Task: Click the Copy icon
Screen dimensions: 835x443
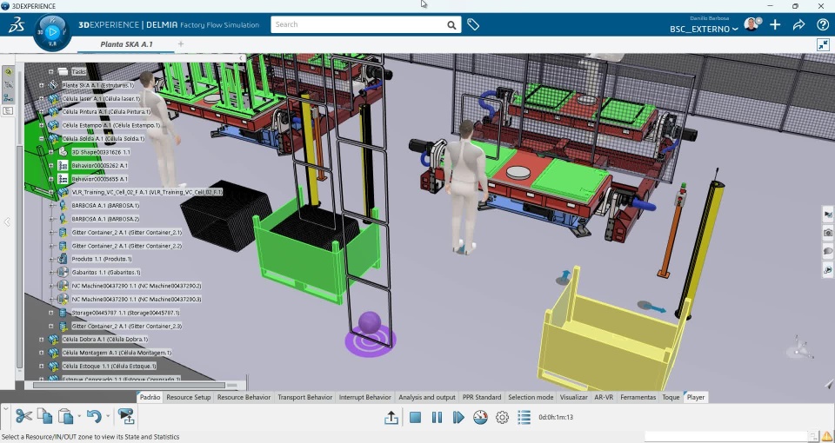Action: click(44, 416)
